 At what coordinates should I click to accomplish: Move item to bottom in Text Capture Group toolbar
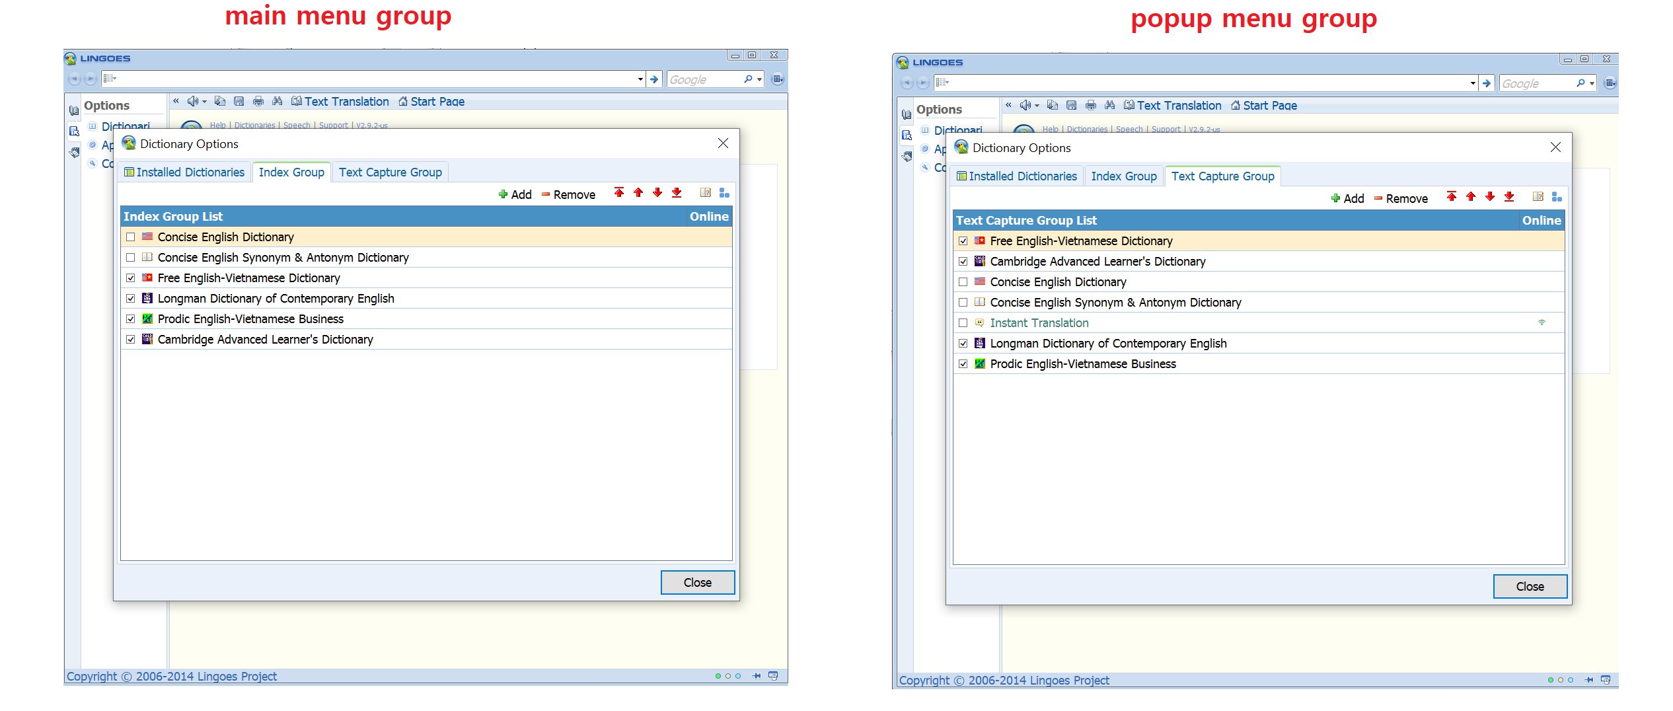(x=1509, y=197)
